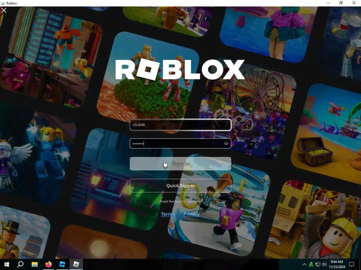Viewport: 361px width, 270px height.
Task: Open the Terms link
Action: click(168, 214)
